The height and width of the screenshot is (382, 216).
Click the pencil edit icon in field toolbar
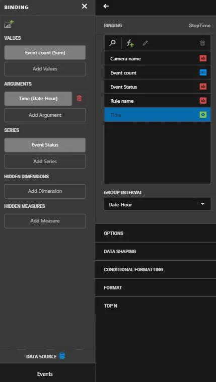tap(146, 43)
